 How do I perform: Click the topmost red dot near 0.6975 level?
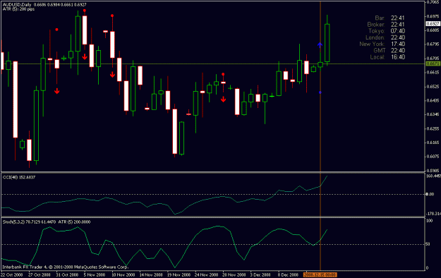(x=85, y=11)
